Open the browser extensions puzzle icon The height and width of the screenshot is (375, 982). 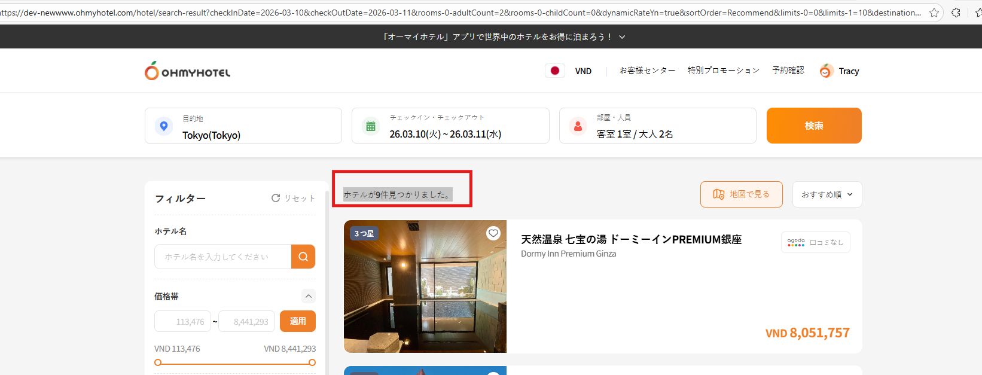tap(956, 13)
